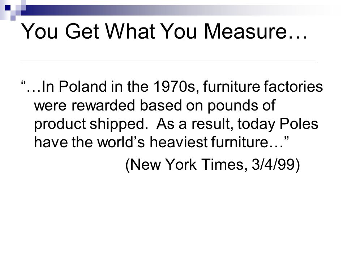Click the date "3/4/99)" in the citation
347x260 pixels.
[276, 165]
